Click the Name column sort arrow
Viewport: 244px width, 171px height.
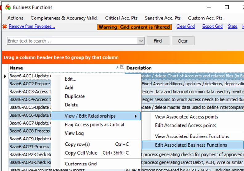pos(117,68)
